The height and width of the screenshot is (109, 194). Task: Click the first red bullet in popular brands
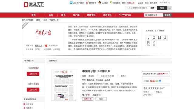[x=24, y=104]
